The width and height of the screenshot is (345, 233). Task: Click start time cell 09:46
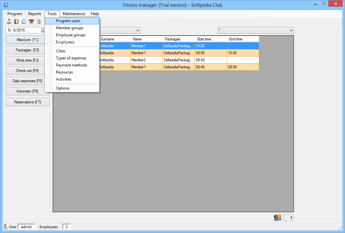[211, 67]
